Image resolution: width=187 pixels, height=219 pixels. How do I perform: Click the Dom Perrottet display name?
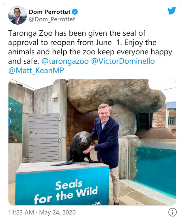[50, 12]
